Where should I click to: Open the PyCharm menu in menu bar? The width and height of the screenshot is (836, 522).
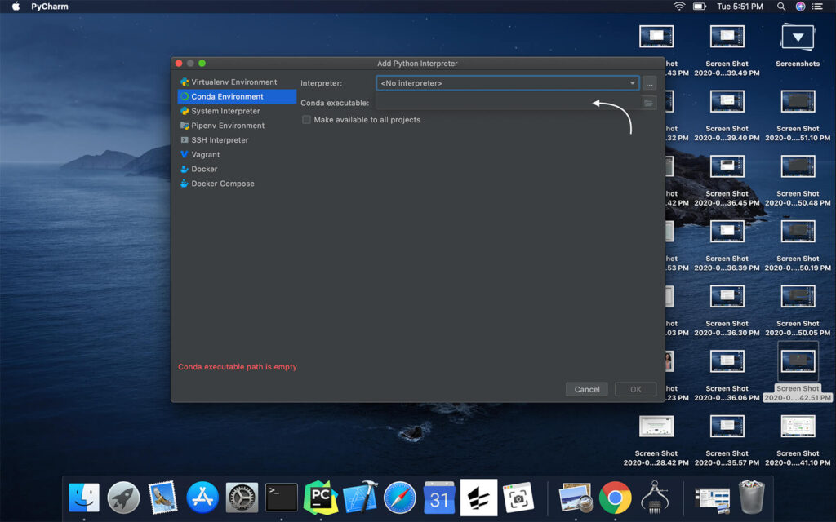(x=50, y=7)
